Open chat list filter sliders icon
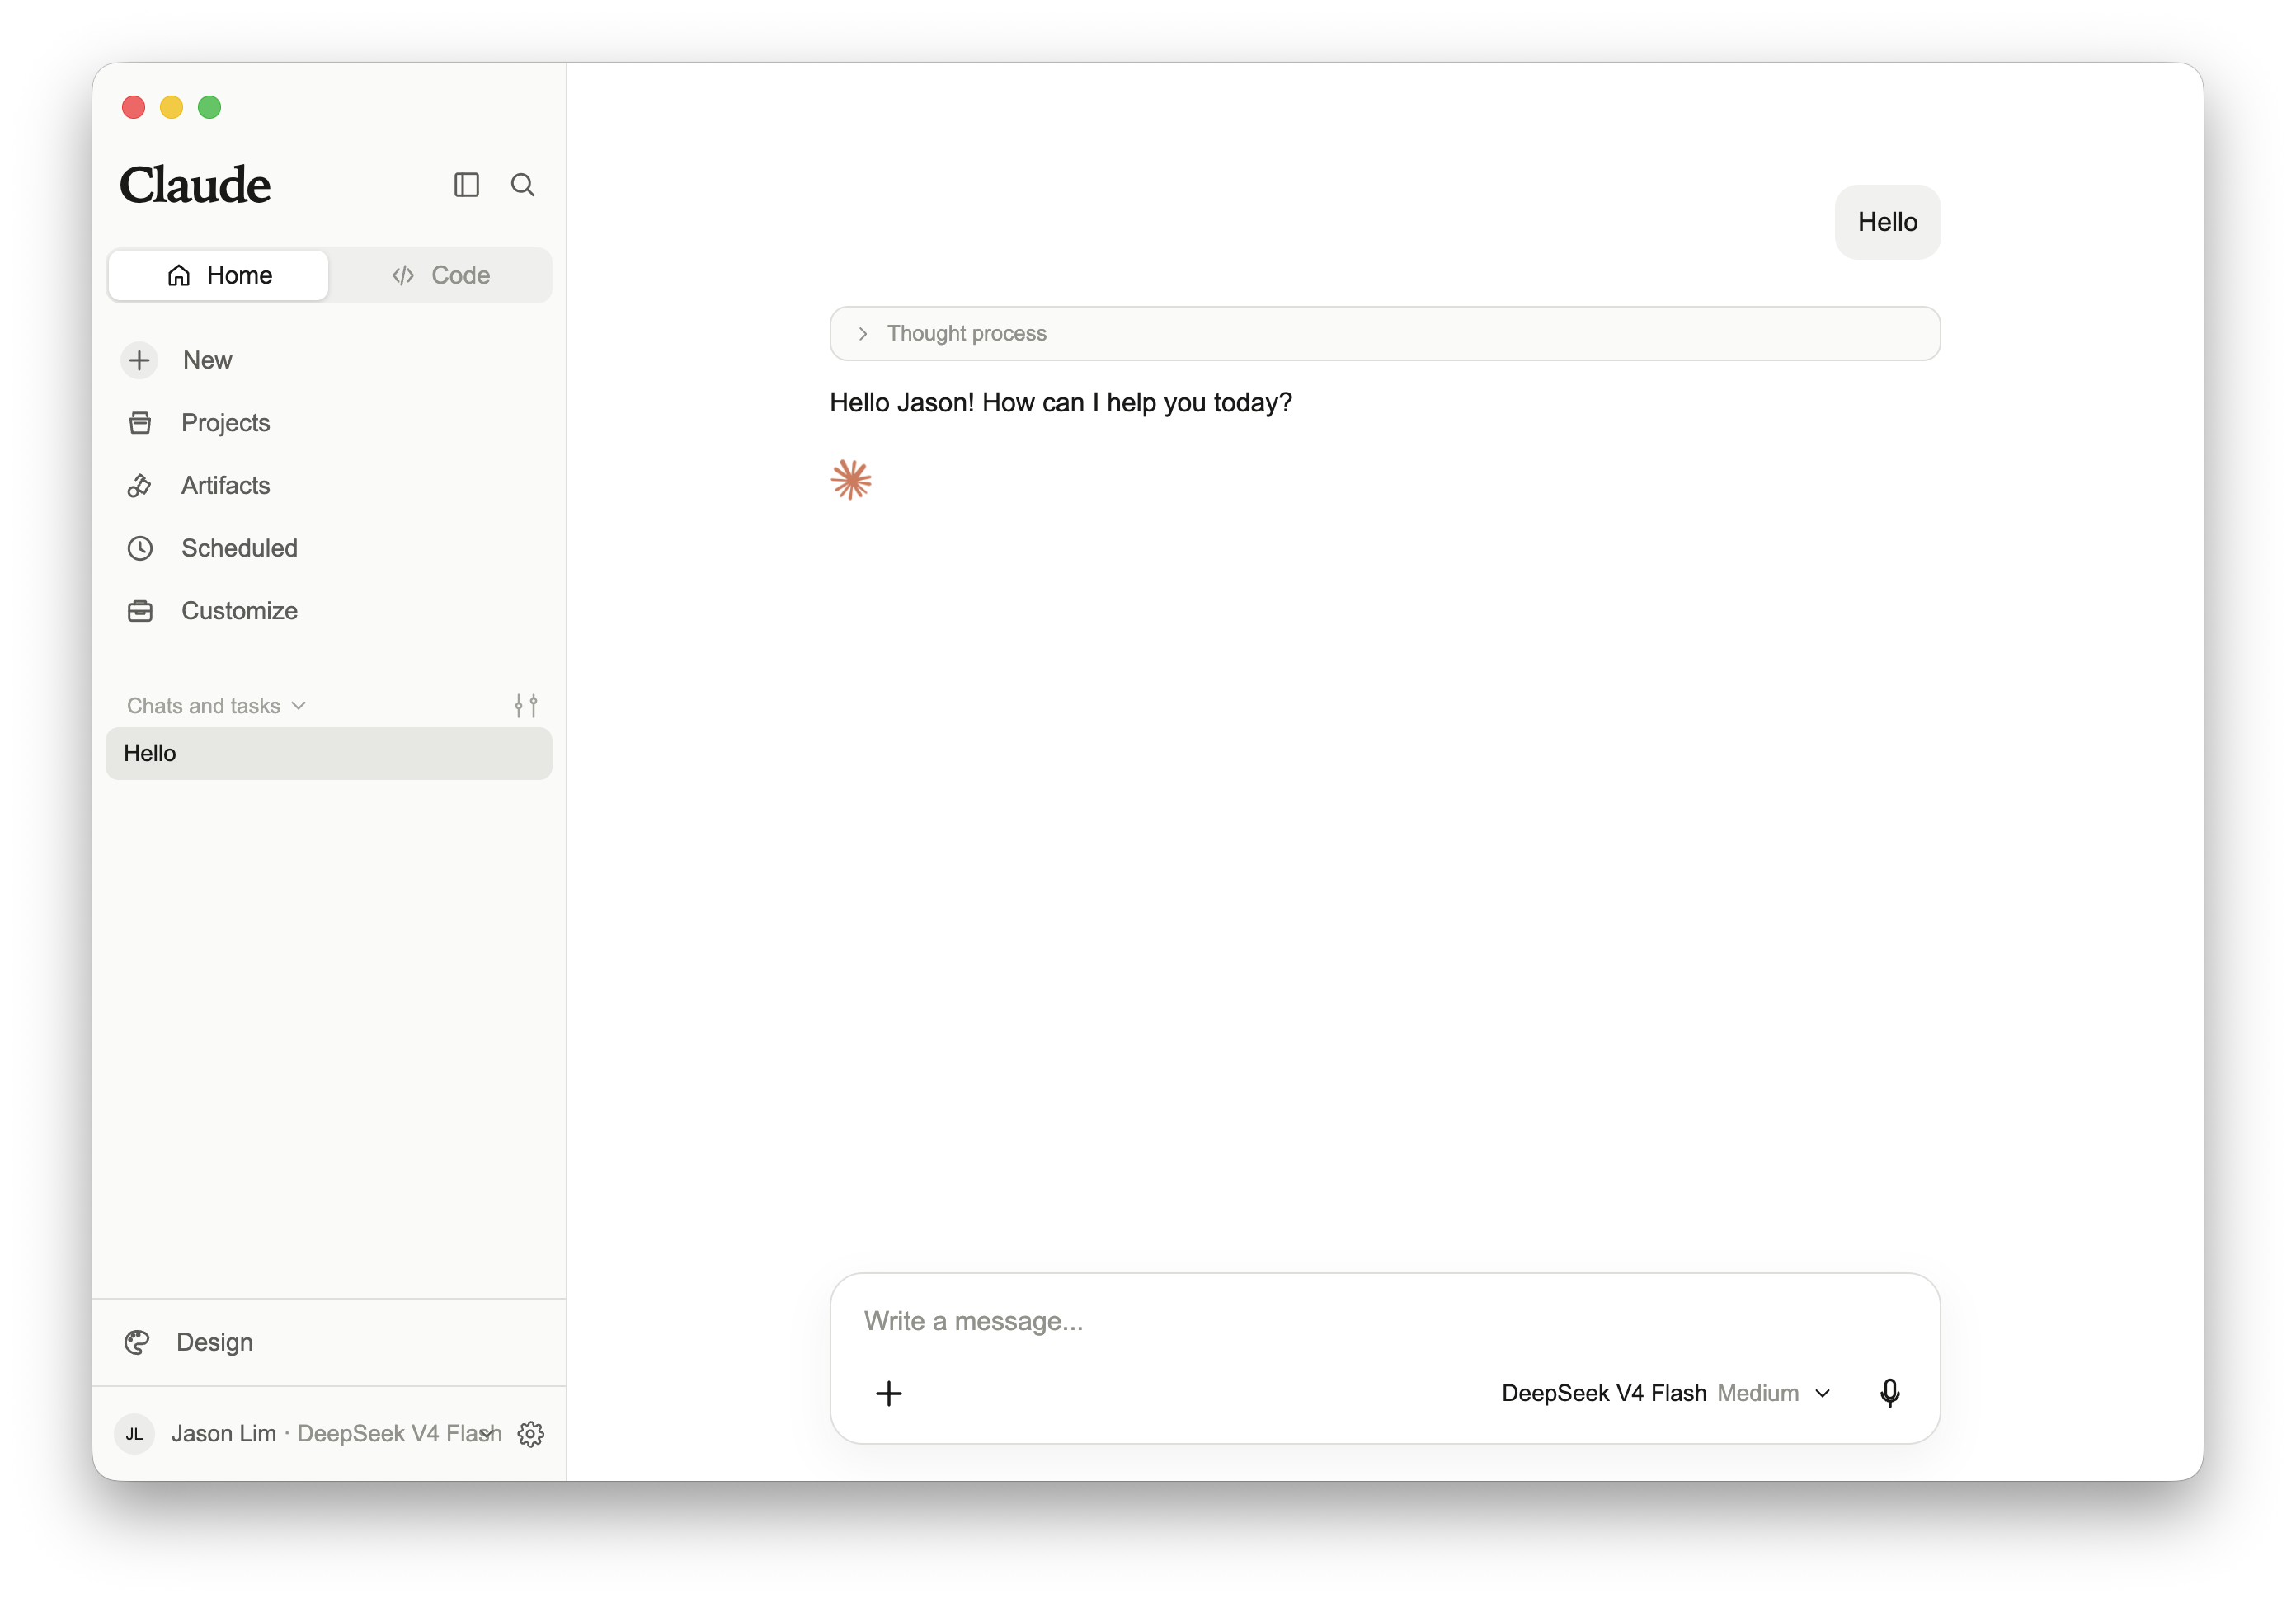Viewport: 2296px width, 1603px height. click(x=526, y=706)
